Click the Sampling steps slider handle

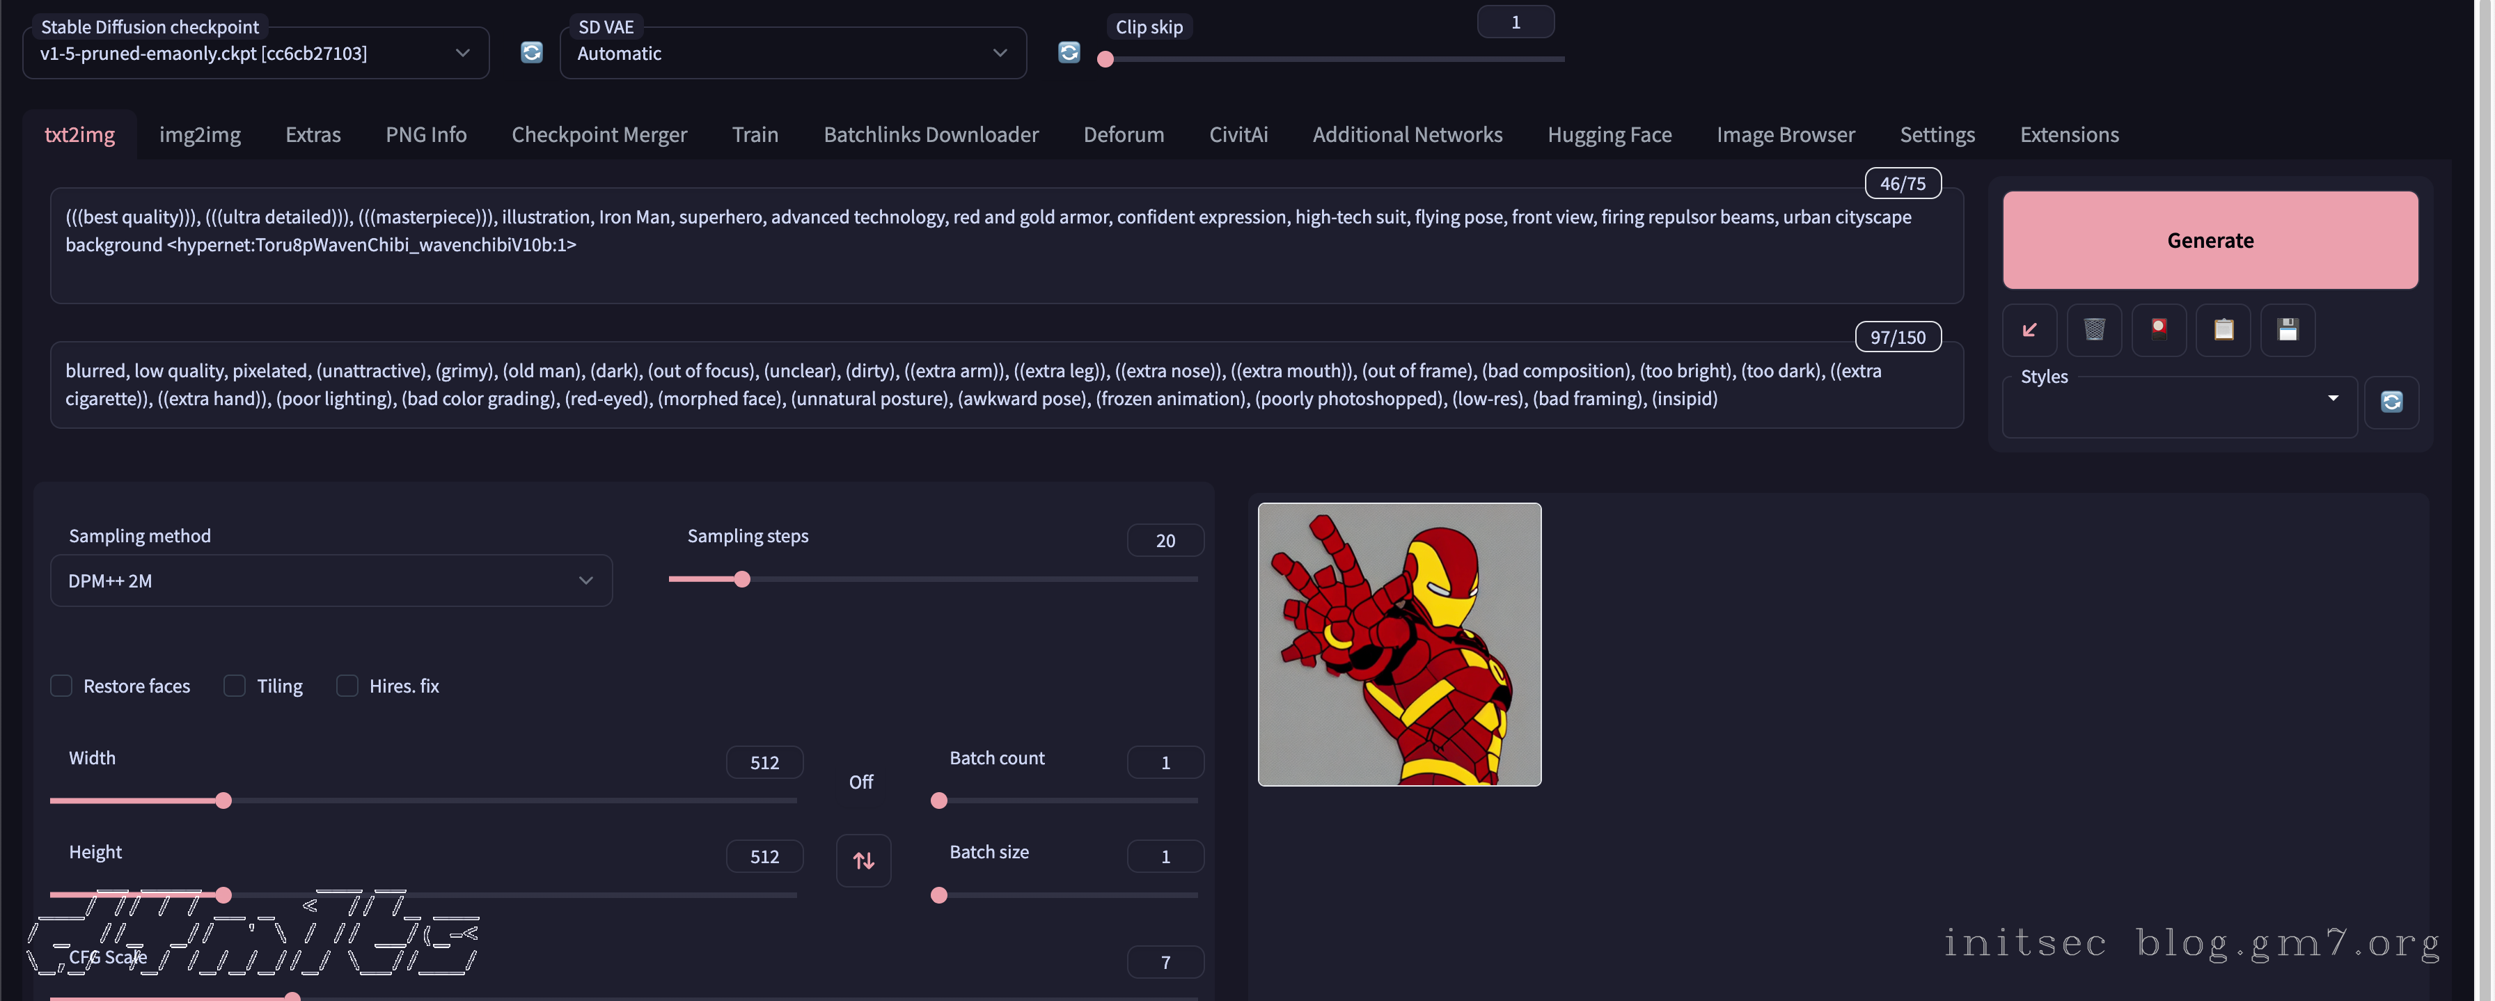tap(742, 579)
